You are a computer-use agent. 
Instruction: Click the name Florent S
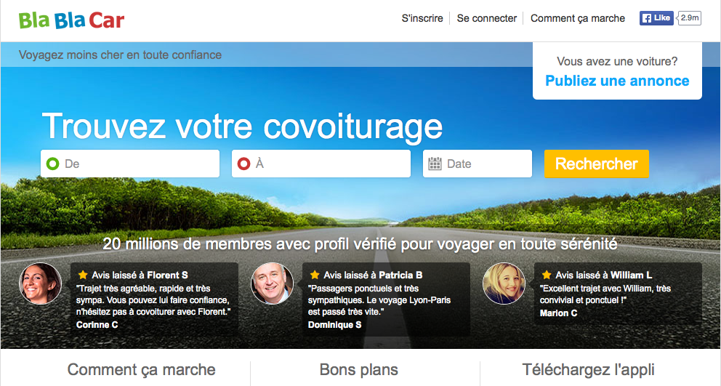click(x=167, y=275)
